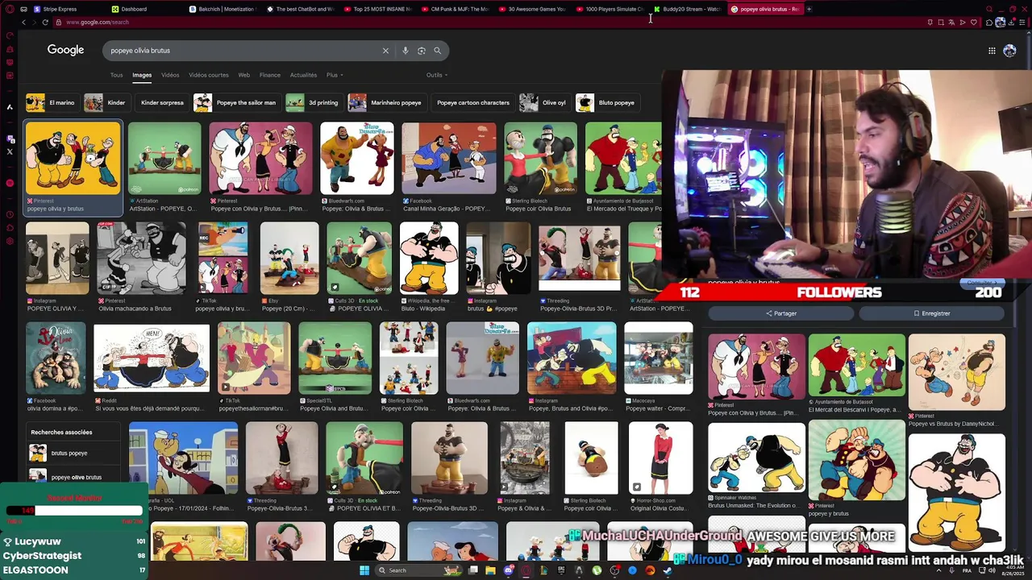This screenshot has width=1032, height=580.
Task: Click the Google logo
Action: [x=65, y=50]
